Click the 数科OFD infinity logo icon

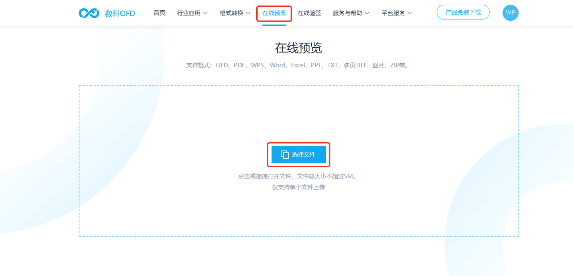point(88,12)
